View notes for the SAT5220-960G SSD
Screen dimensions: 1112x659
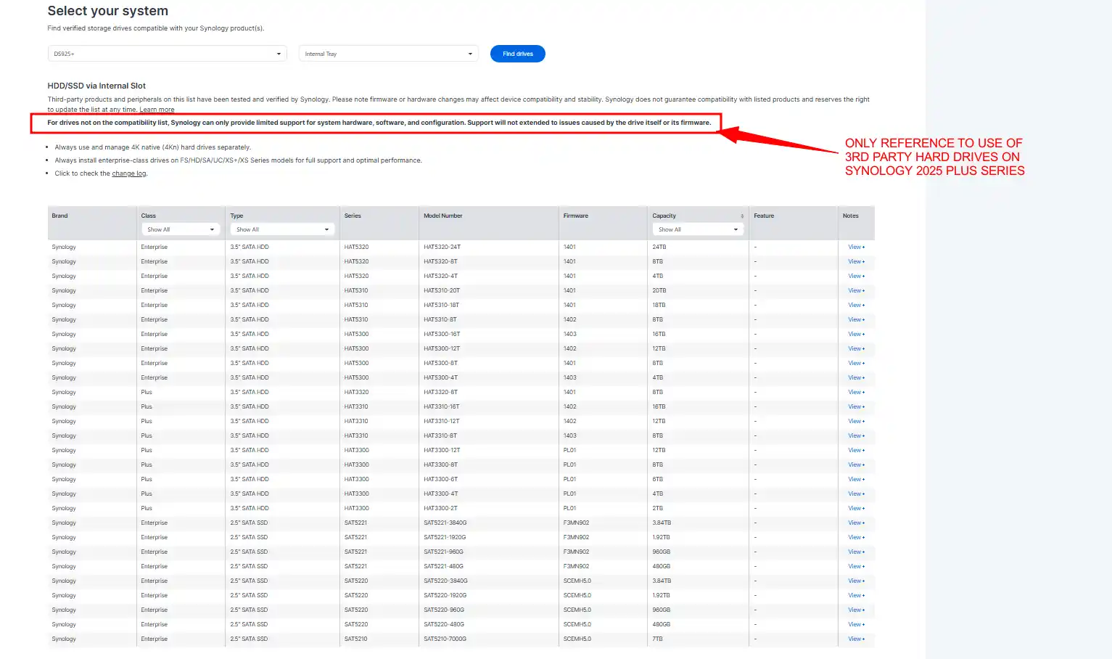point(855,610)
